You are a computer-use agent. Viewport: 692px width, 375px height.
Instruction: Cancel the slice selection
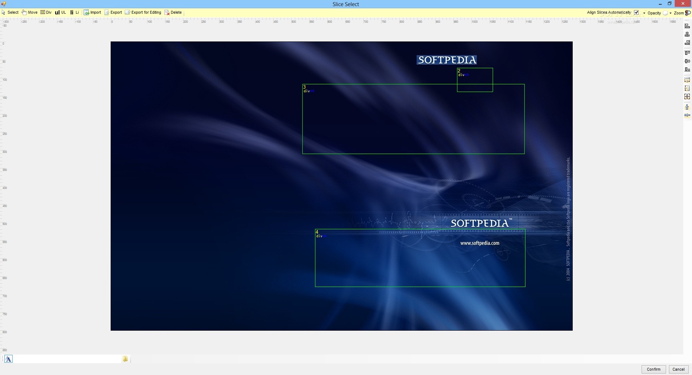tap(678, 369)
